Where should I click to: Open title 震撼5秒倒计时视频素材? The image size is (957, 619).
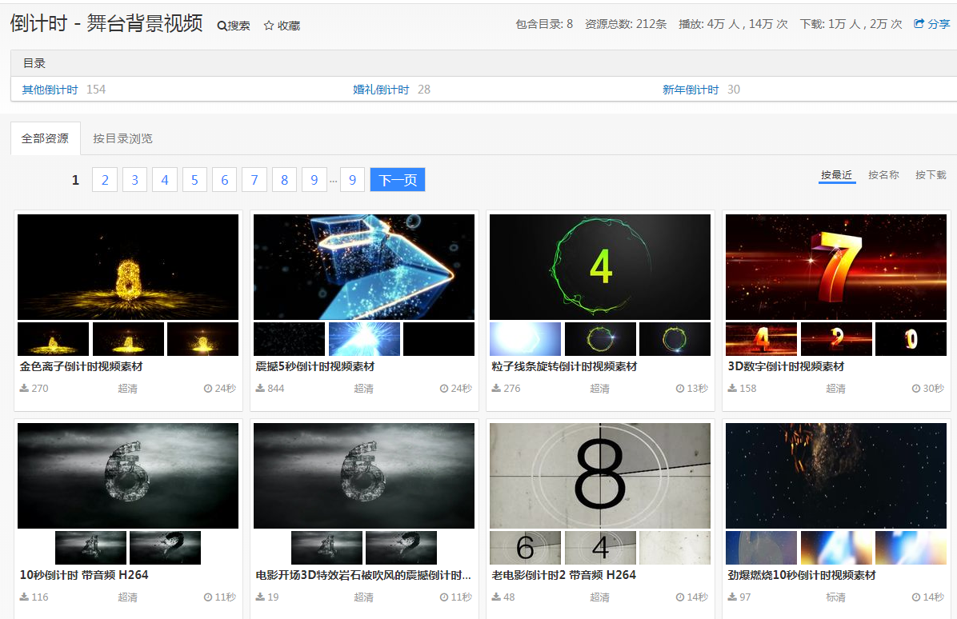click(x=315, y=366)
